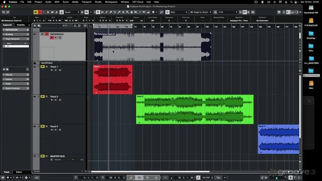This screenshot has width=322, height=181.
Task: Select the Draw pencil tool
Action: (x=106, y=12)
